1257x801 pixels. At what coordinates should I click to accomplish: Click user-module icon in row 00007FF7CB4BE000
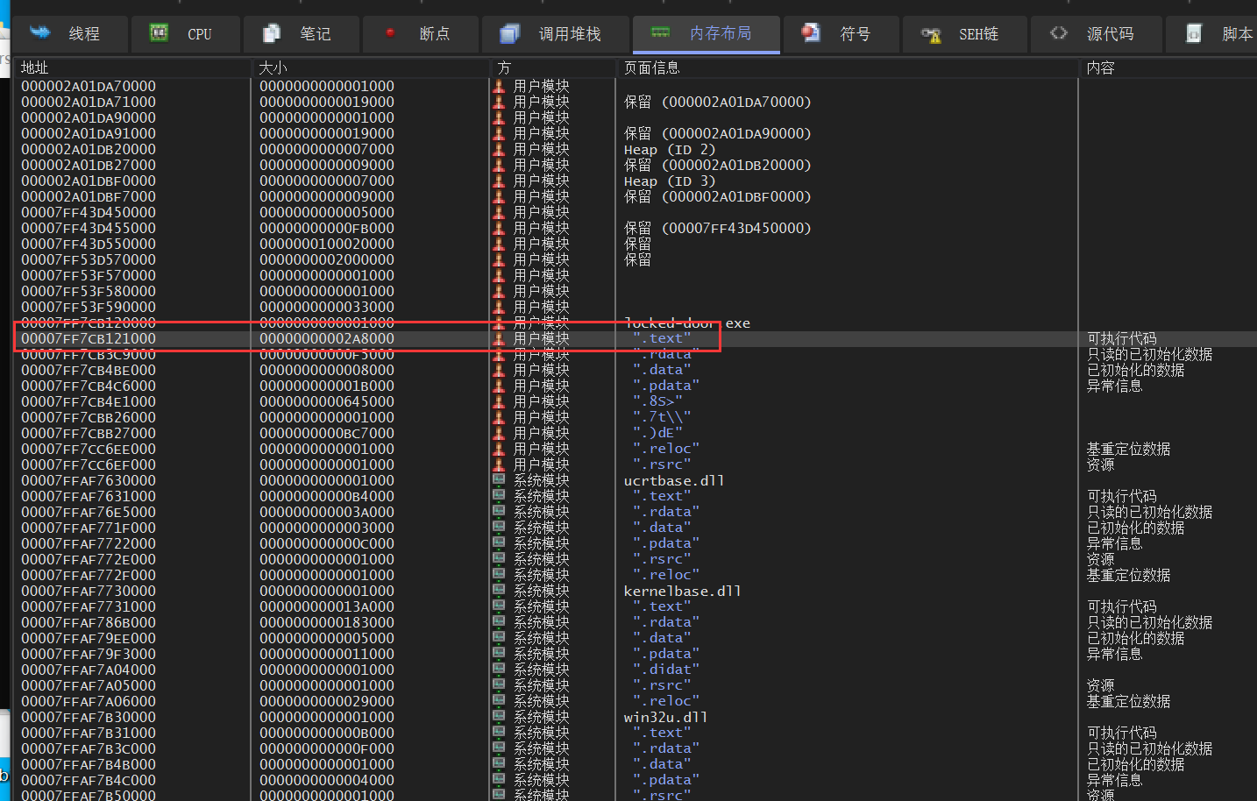click(x=499, y=370)
